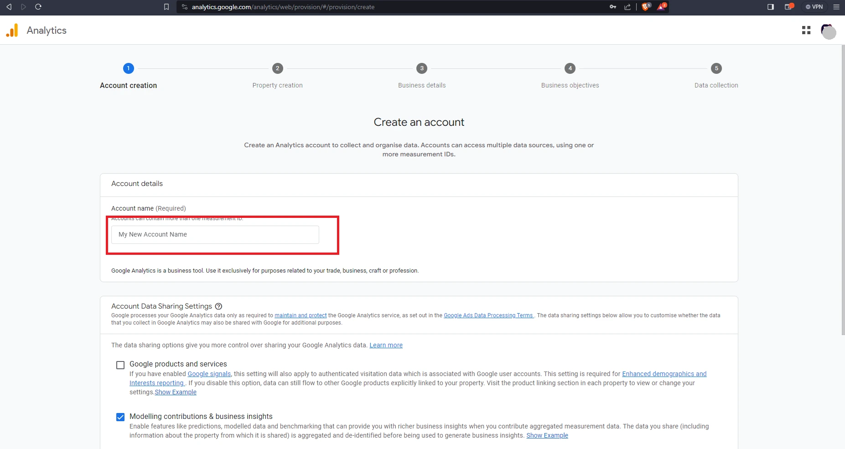Open the Learn more link
The width and height of the screenshot is (845, 449).
point(386,345)
